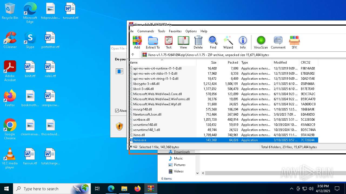The image size is (346, 194).
Task: Sort files by the Name column header
Action: (162, 63)
